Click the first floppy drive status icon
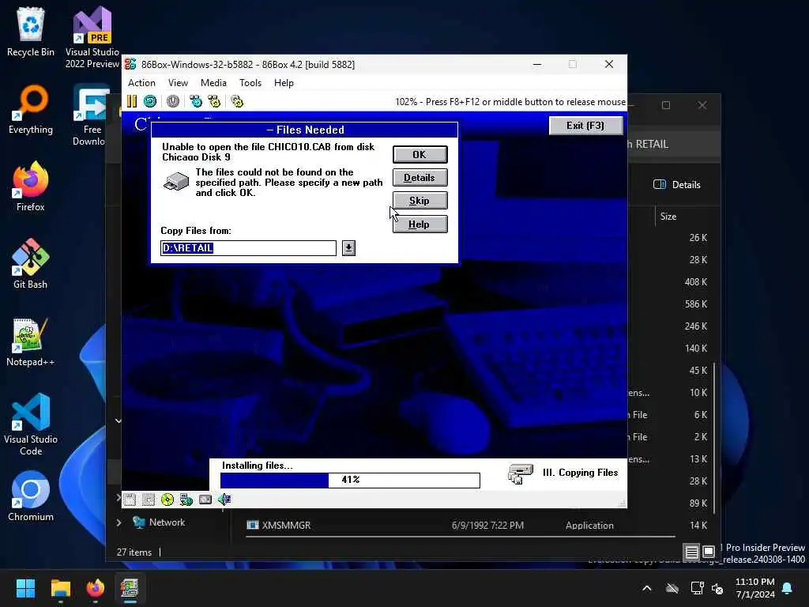This screenshot has height=607, width=809. pos(130,500)
